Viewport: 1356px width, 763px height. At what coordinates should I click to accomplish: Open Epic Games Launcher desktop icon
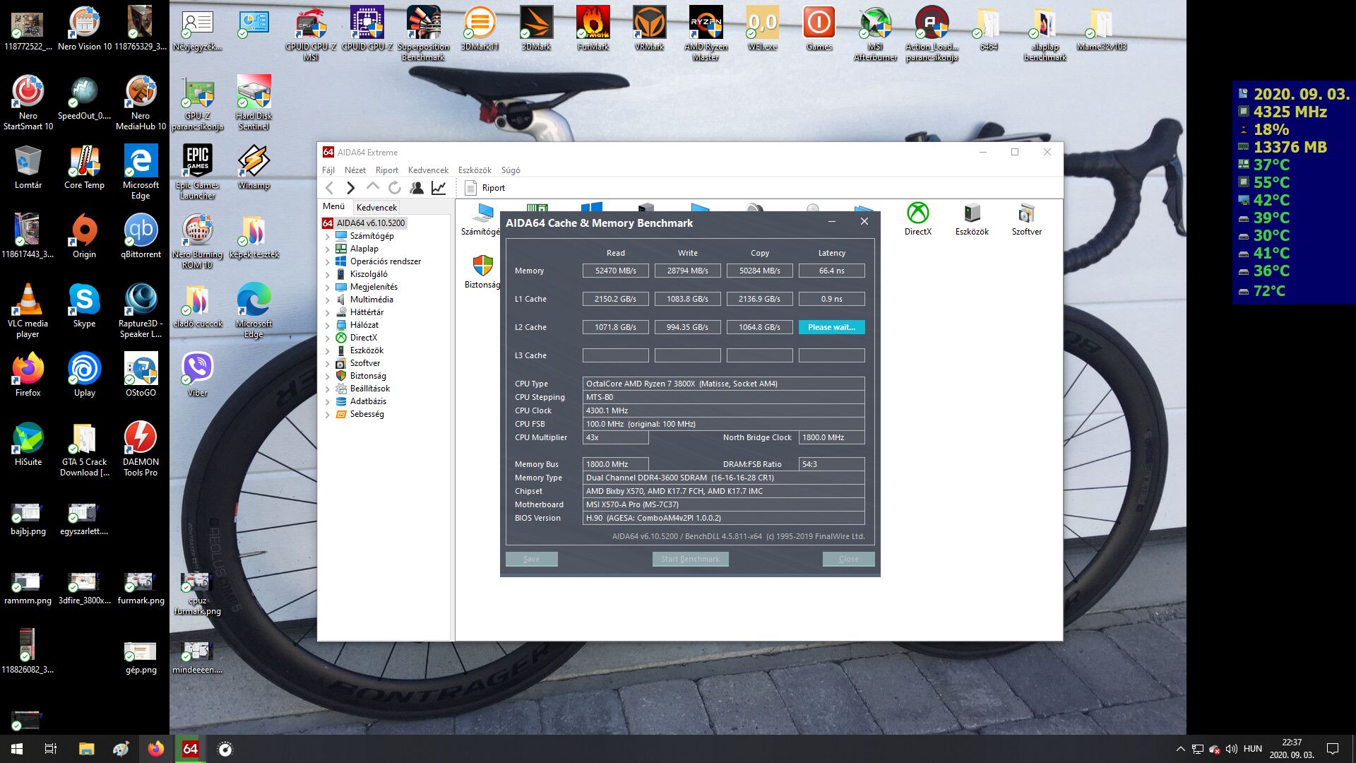click(197, 172)
